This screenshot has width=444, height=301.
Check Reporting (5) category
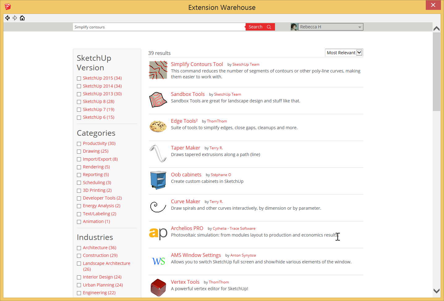79,175
